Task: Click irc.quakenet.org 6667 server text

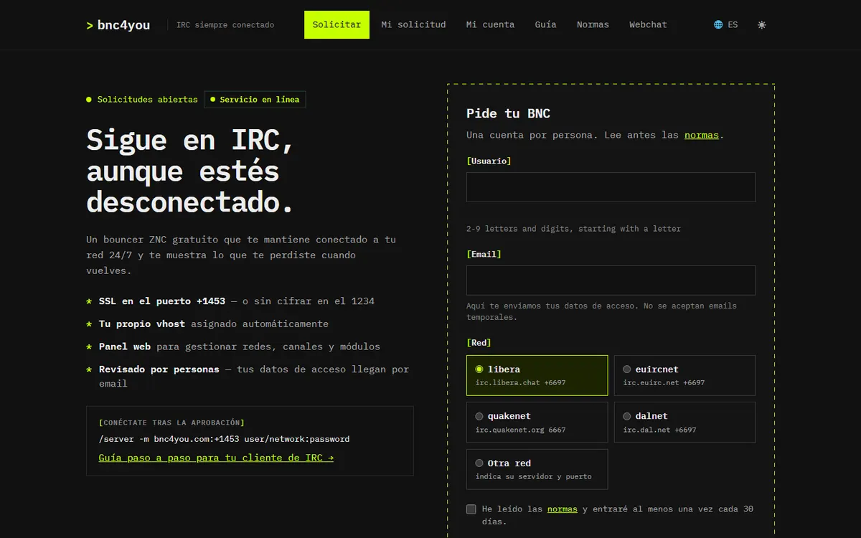Action: [x=521, y=430]
